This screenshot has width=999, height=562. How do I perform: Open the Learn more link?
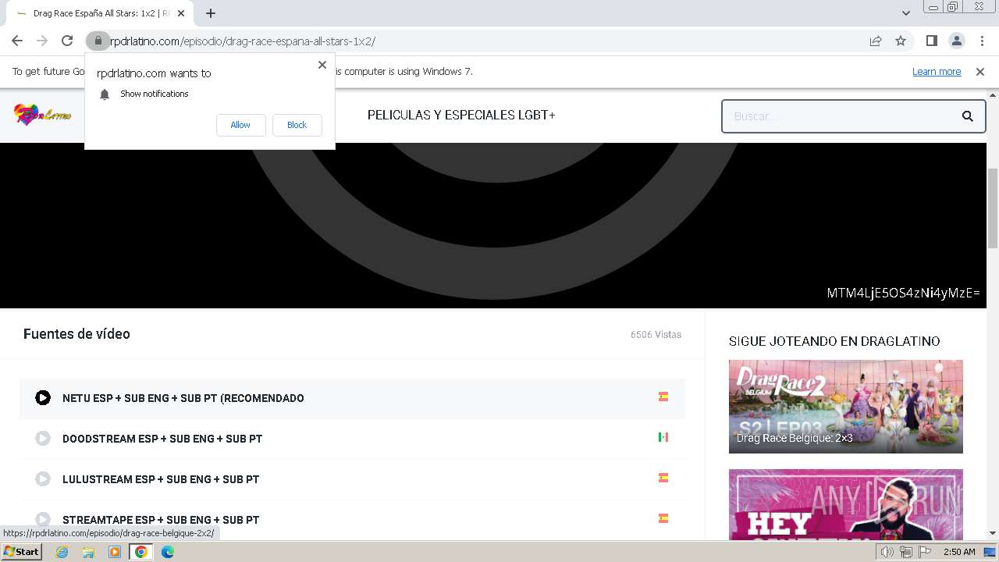[937, 72]
